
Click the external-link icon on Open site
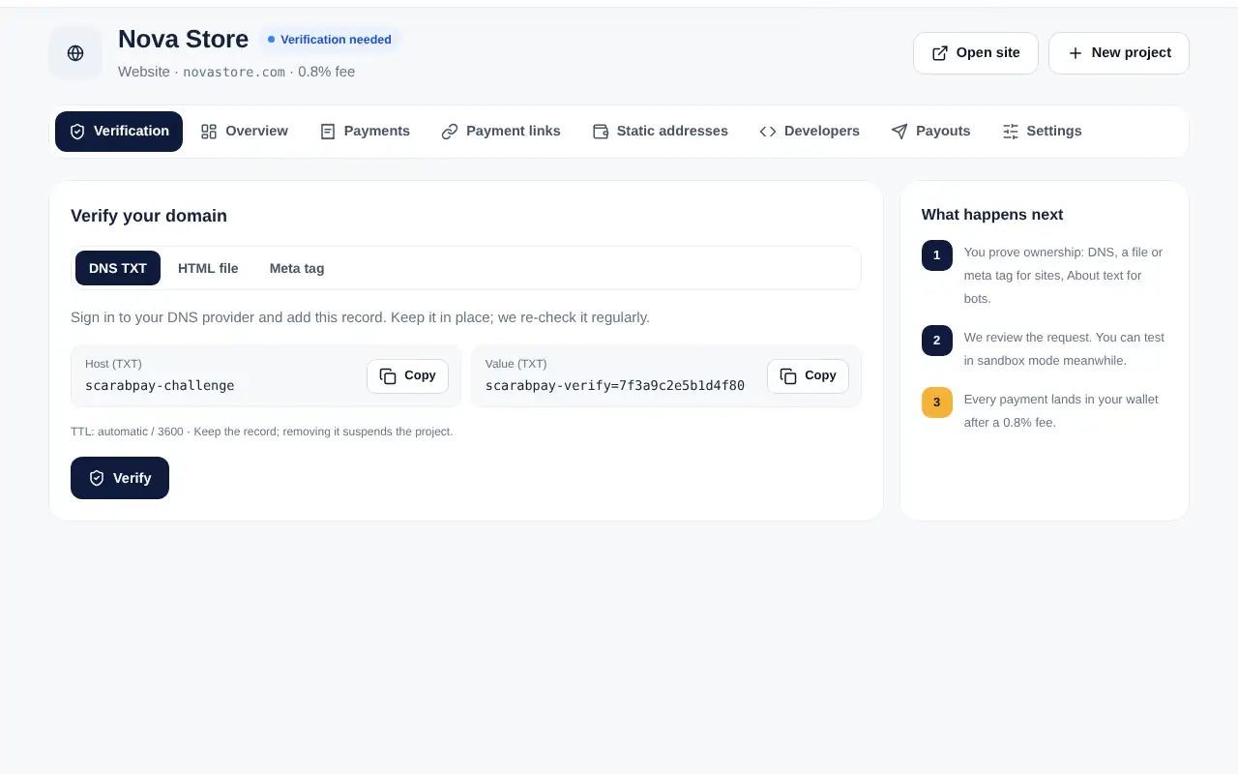940,53
